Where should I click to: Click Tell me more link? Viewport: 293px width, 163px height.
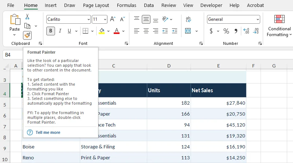coord(48,132)
